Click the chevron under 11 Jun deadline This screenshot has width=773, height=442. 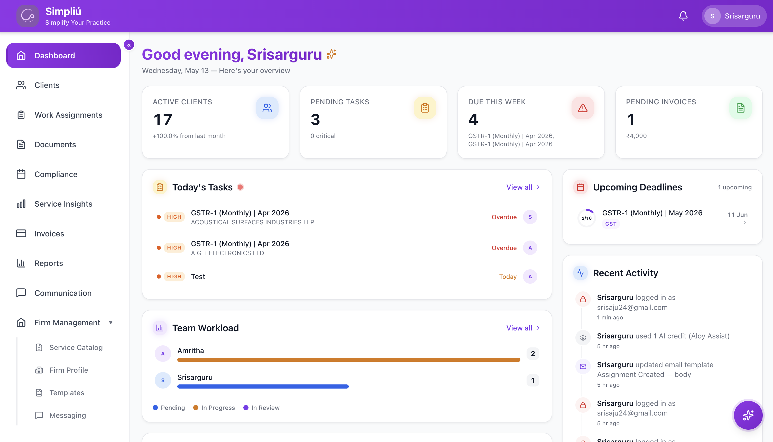[x=744, y=223]
